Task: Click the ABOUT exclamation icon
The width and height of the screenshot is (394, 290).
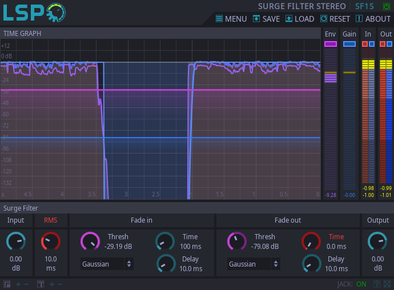Action: tap(359, 19)
